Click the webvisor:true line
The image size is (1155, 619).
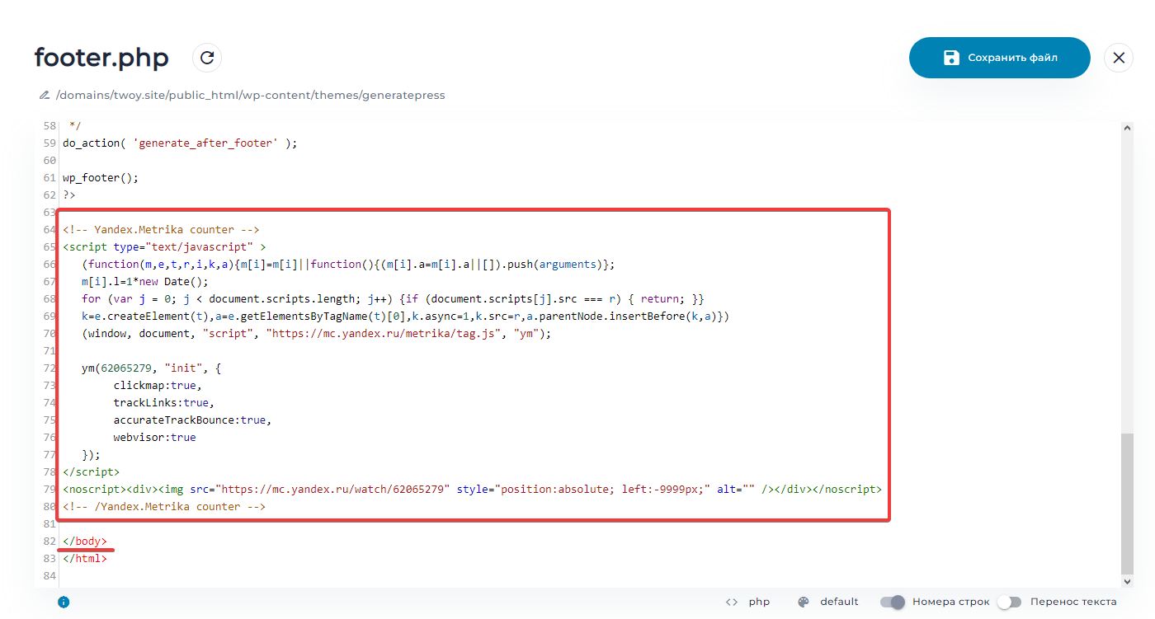pyautogui.click(x=155, y=437)
